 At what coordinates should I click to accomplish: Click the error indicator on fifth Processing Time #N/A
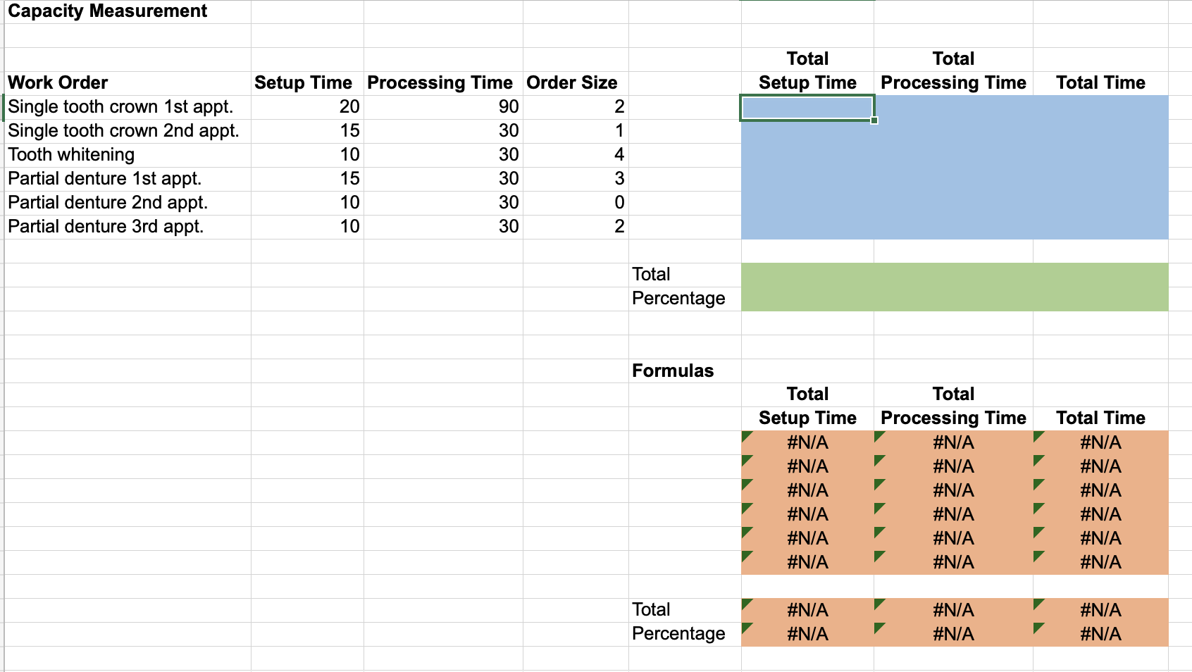[879, 533]
